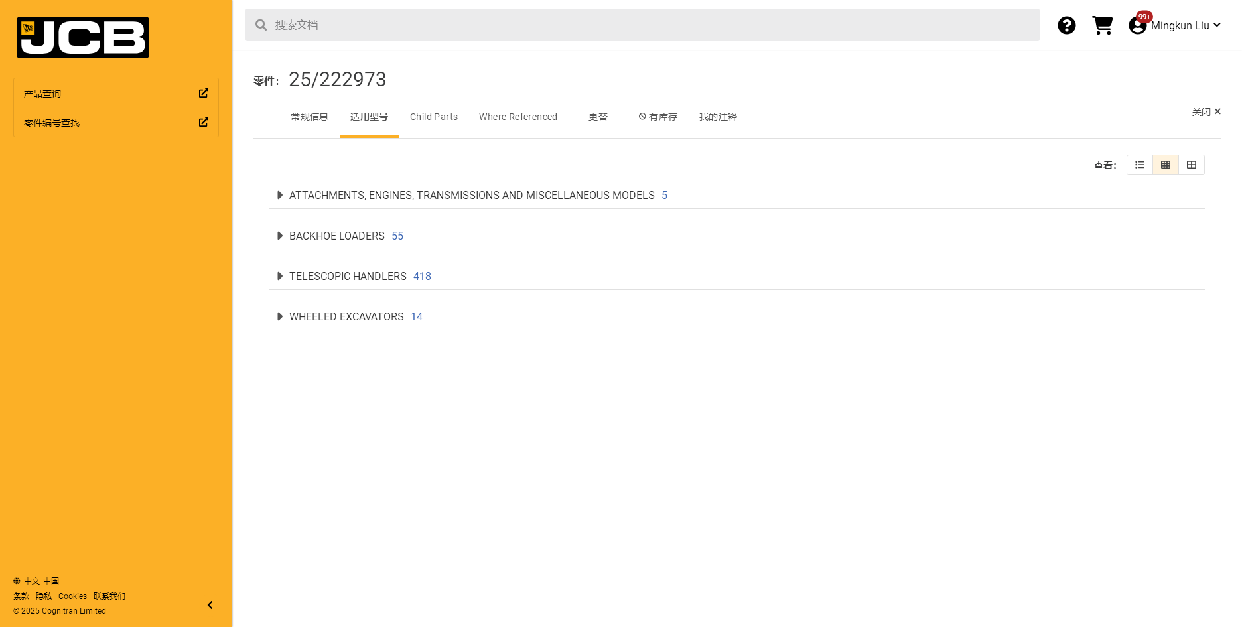1242x627 pixels.
Task: Switch to the Child Parts tab
Action: 434,117
